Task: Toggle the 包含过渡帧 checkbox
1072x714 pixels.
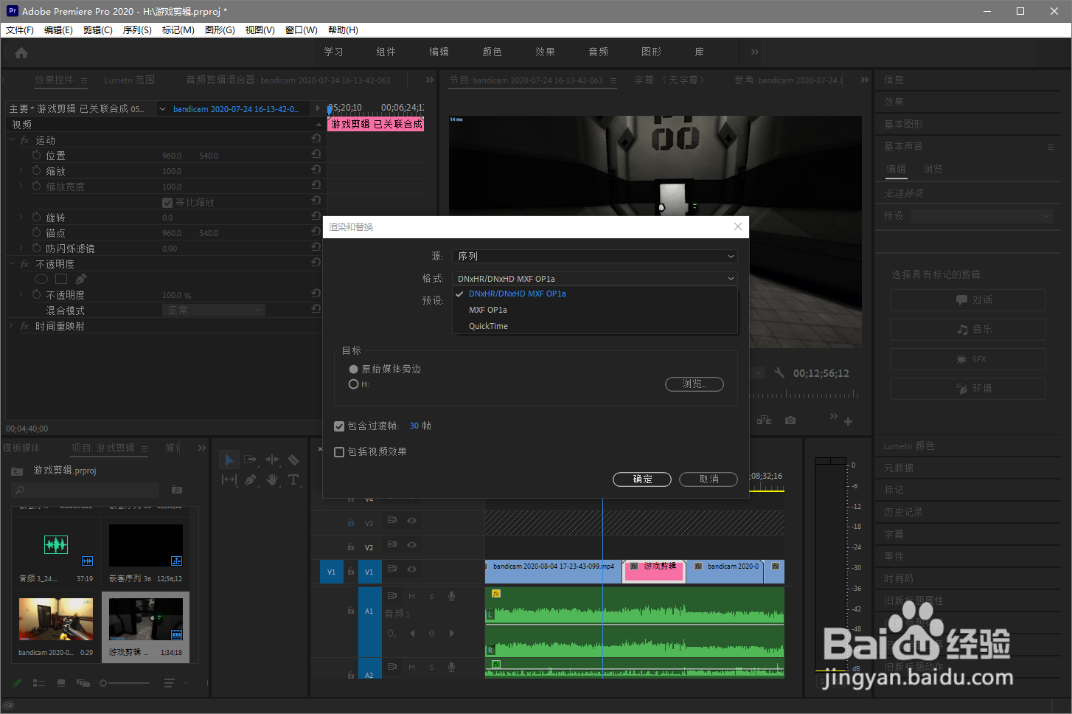Action: (x=339, y=426)
